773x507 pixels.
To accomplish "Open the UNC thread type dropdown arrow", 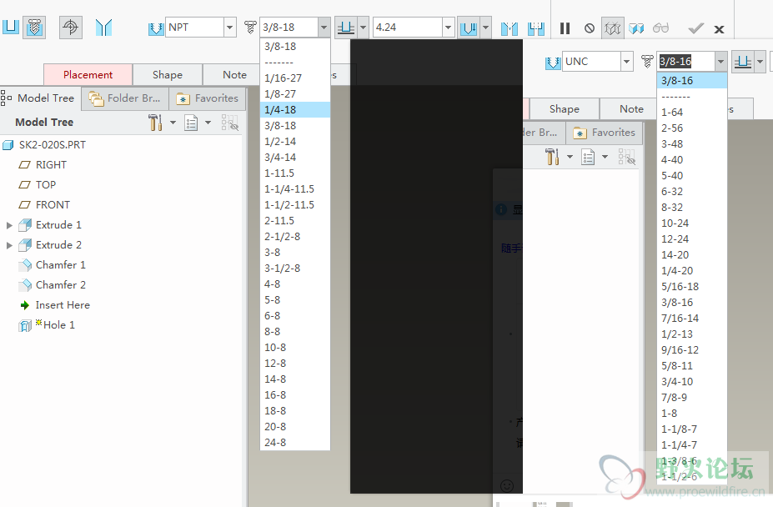I will point(626,62).
